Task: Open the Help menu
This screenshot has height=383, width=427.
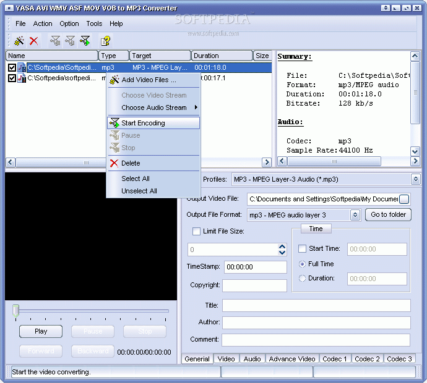Action: point(116,23)
